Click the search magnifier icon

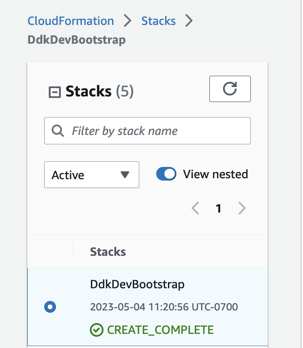pyautogui.click(x=58, y=131)
